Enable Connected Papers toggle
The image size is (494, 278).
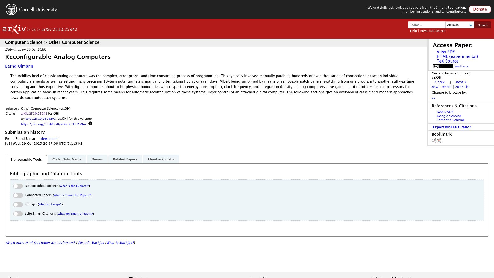coord(18,195)
